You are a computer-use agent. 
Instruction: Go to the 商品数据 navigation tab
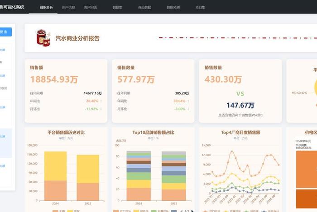[144, 8]
